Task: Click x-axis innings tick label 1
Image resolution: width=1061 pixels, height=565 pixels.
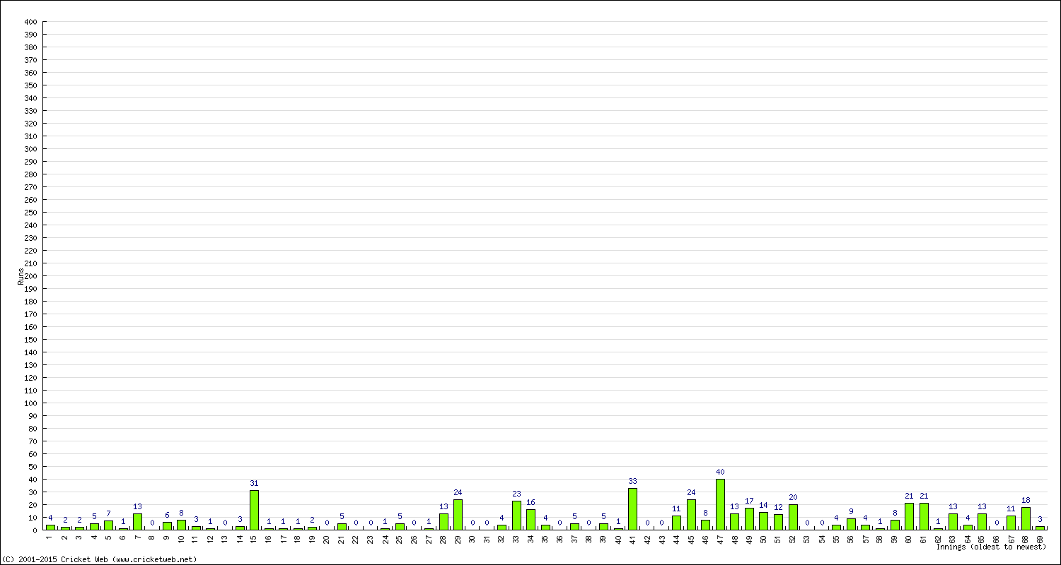Action: (x=50, y=537)
